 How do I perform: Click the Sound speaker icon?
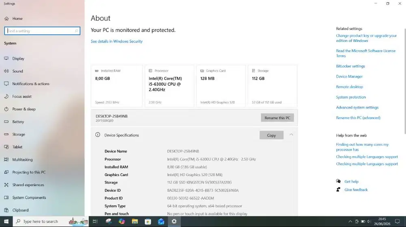point(6,71)
